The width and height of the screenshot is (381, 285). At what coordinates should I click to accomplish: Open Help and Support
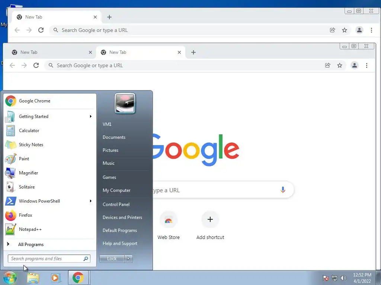[120, 243]
